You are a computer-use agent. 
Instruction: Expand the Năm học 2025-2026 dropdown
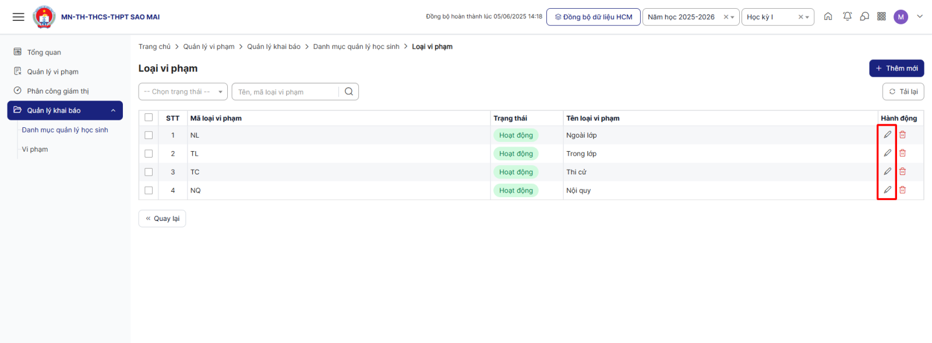pyautogui.click(x=732, y=17)
